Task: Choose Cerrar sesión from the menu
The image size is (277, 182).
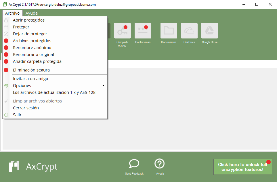Action: pyautogui.click(x=26, y=108)
